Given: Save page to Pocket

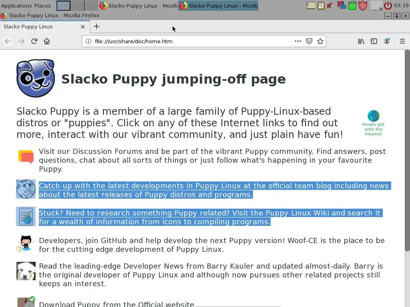Looking at the screenshot, I should coord(309,41).
